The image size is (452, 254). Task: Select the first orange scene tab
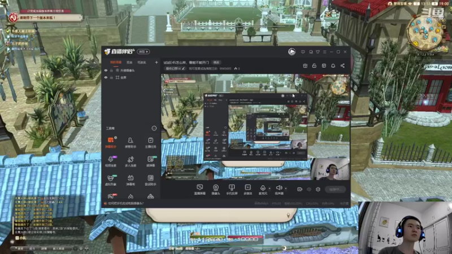click(116, 62)
